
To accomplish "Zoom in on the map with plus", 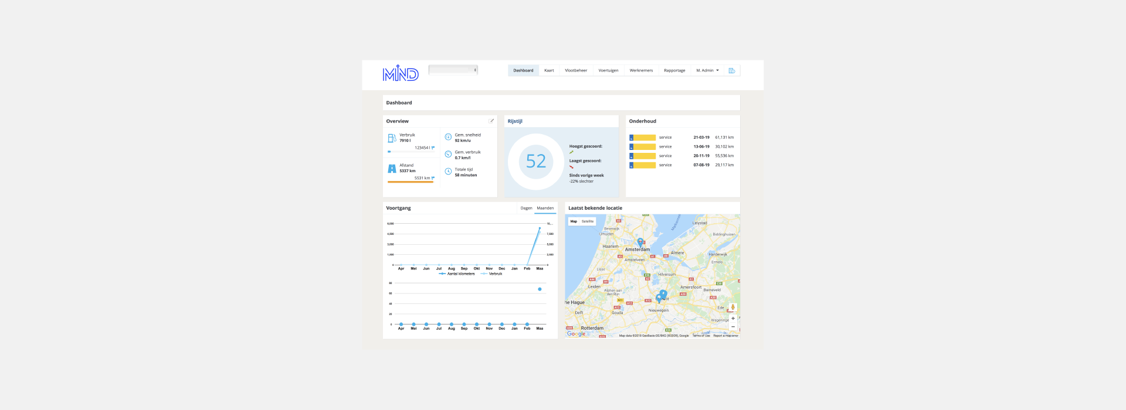I will pos(732,319).
